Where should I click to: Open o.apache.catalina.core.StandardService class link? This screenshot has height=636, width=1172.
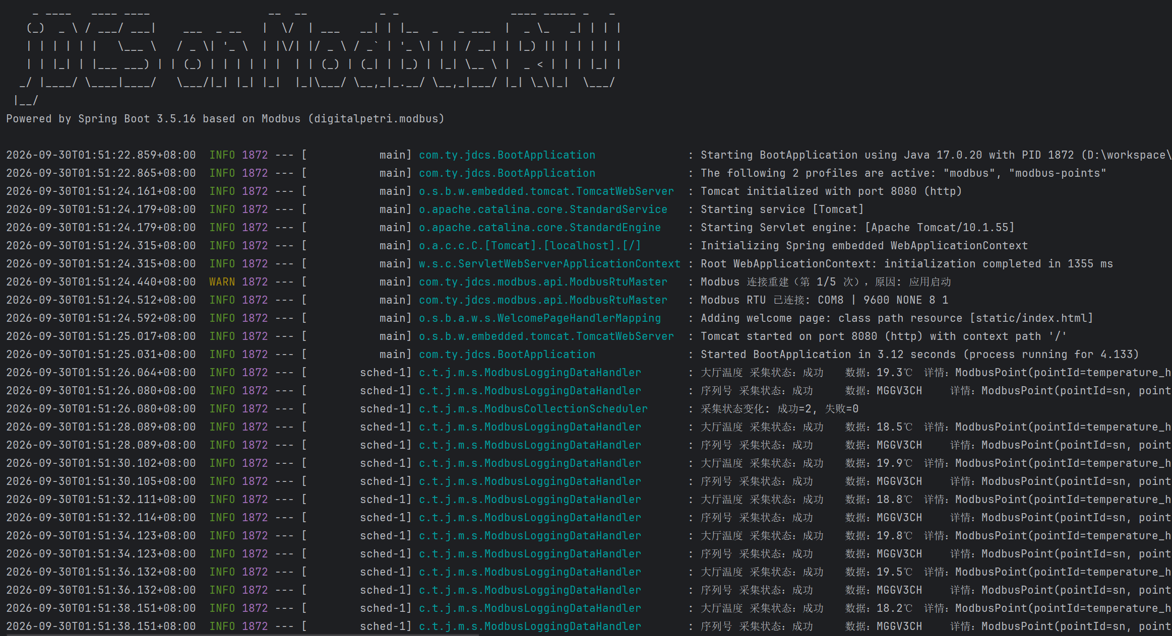pyautogui.click(x=543, y=209)
